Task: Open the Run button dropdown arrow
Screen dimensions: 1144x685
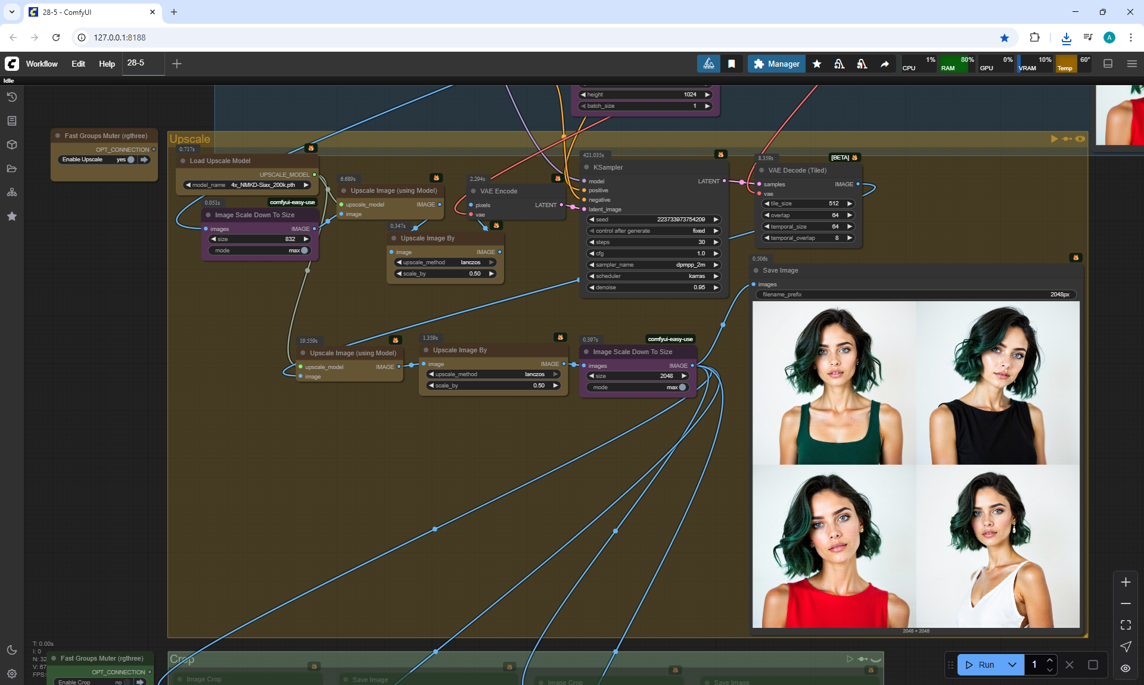Action: point(1012,665)
